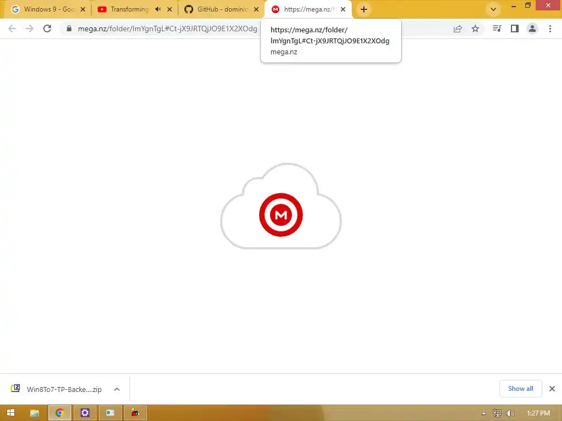Viewport: 562px width, 421px height.
Task: Open the purple gear taskbar app
Action: coord(85,413)
